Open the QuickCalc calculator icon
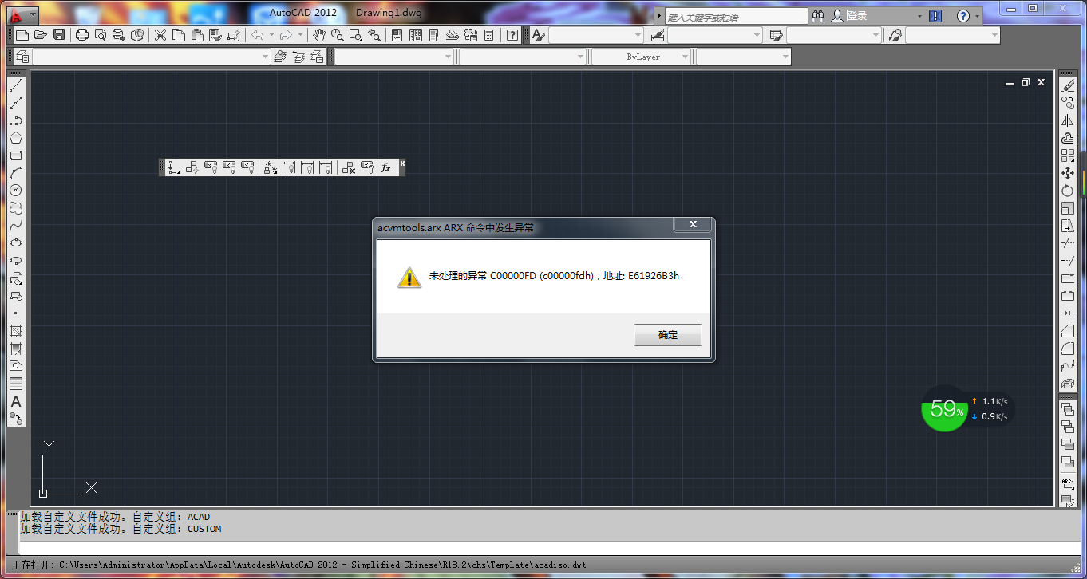1087x579 pixels. [488, 35]
